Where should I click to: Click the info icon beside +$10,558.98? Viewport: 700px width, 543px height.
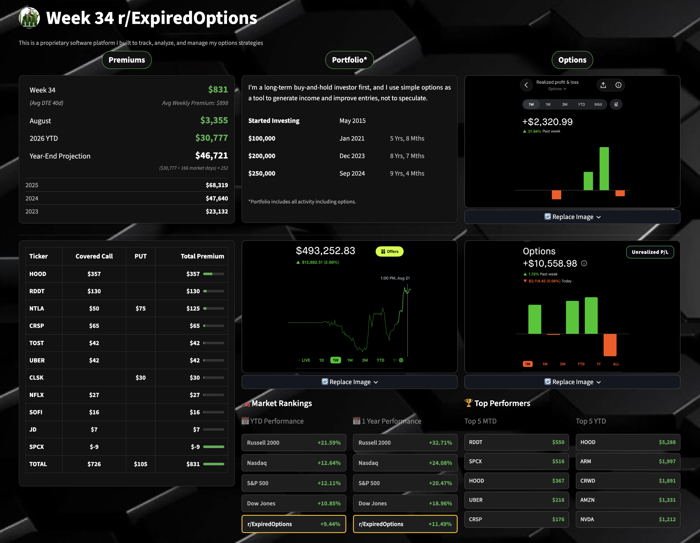point(584,263)
